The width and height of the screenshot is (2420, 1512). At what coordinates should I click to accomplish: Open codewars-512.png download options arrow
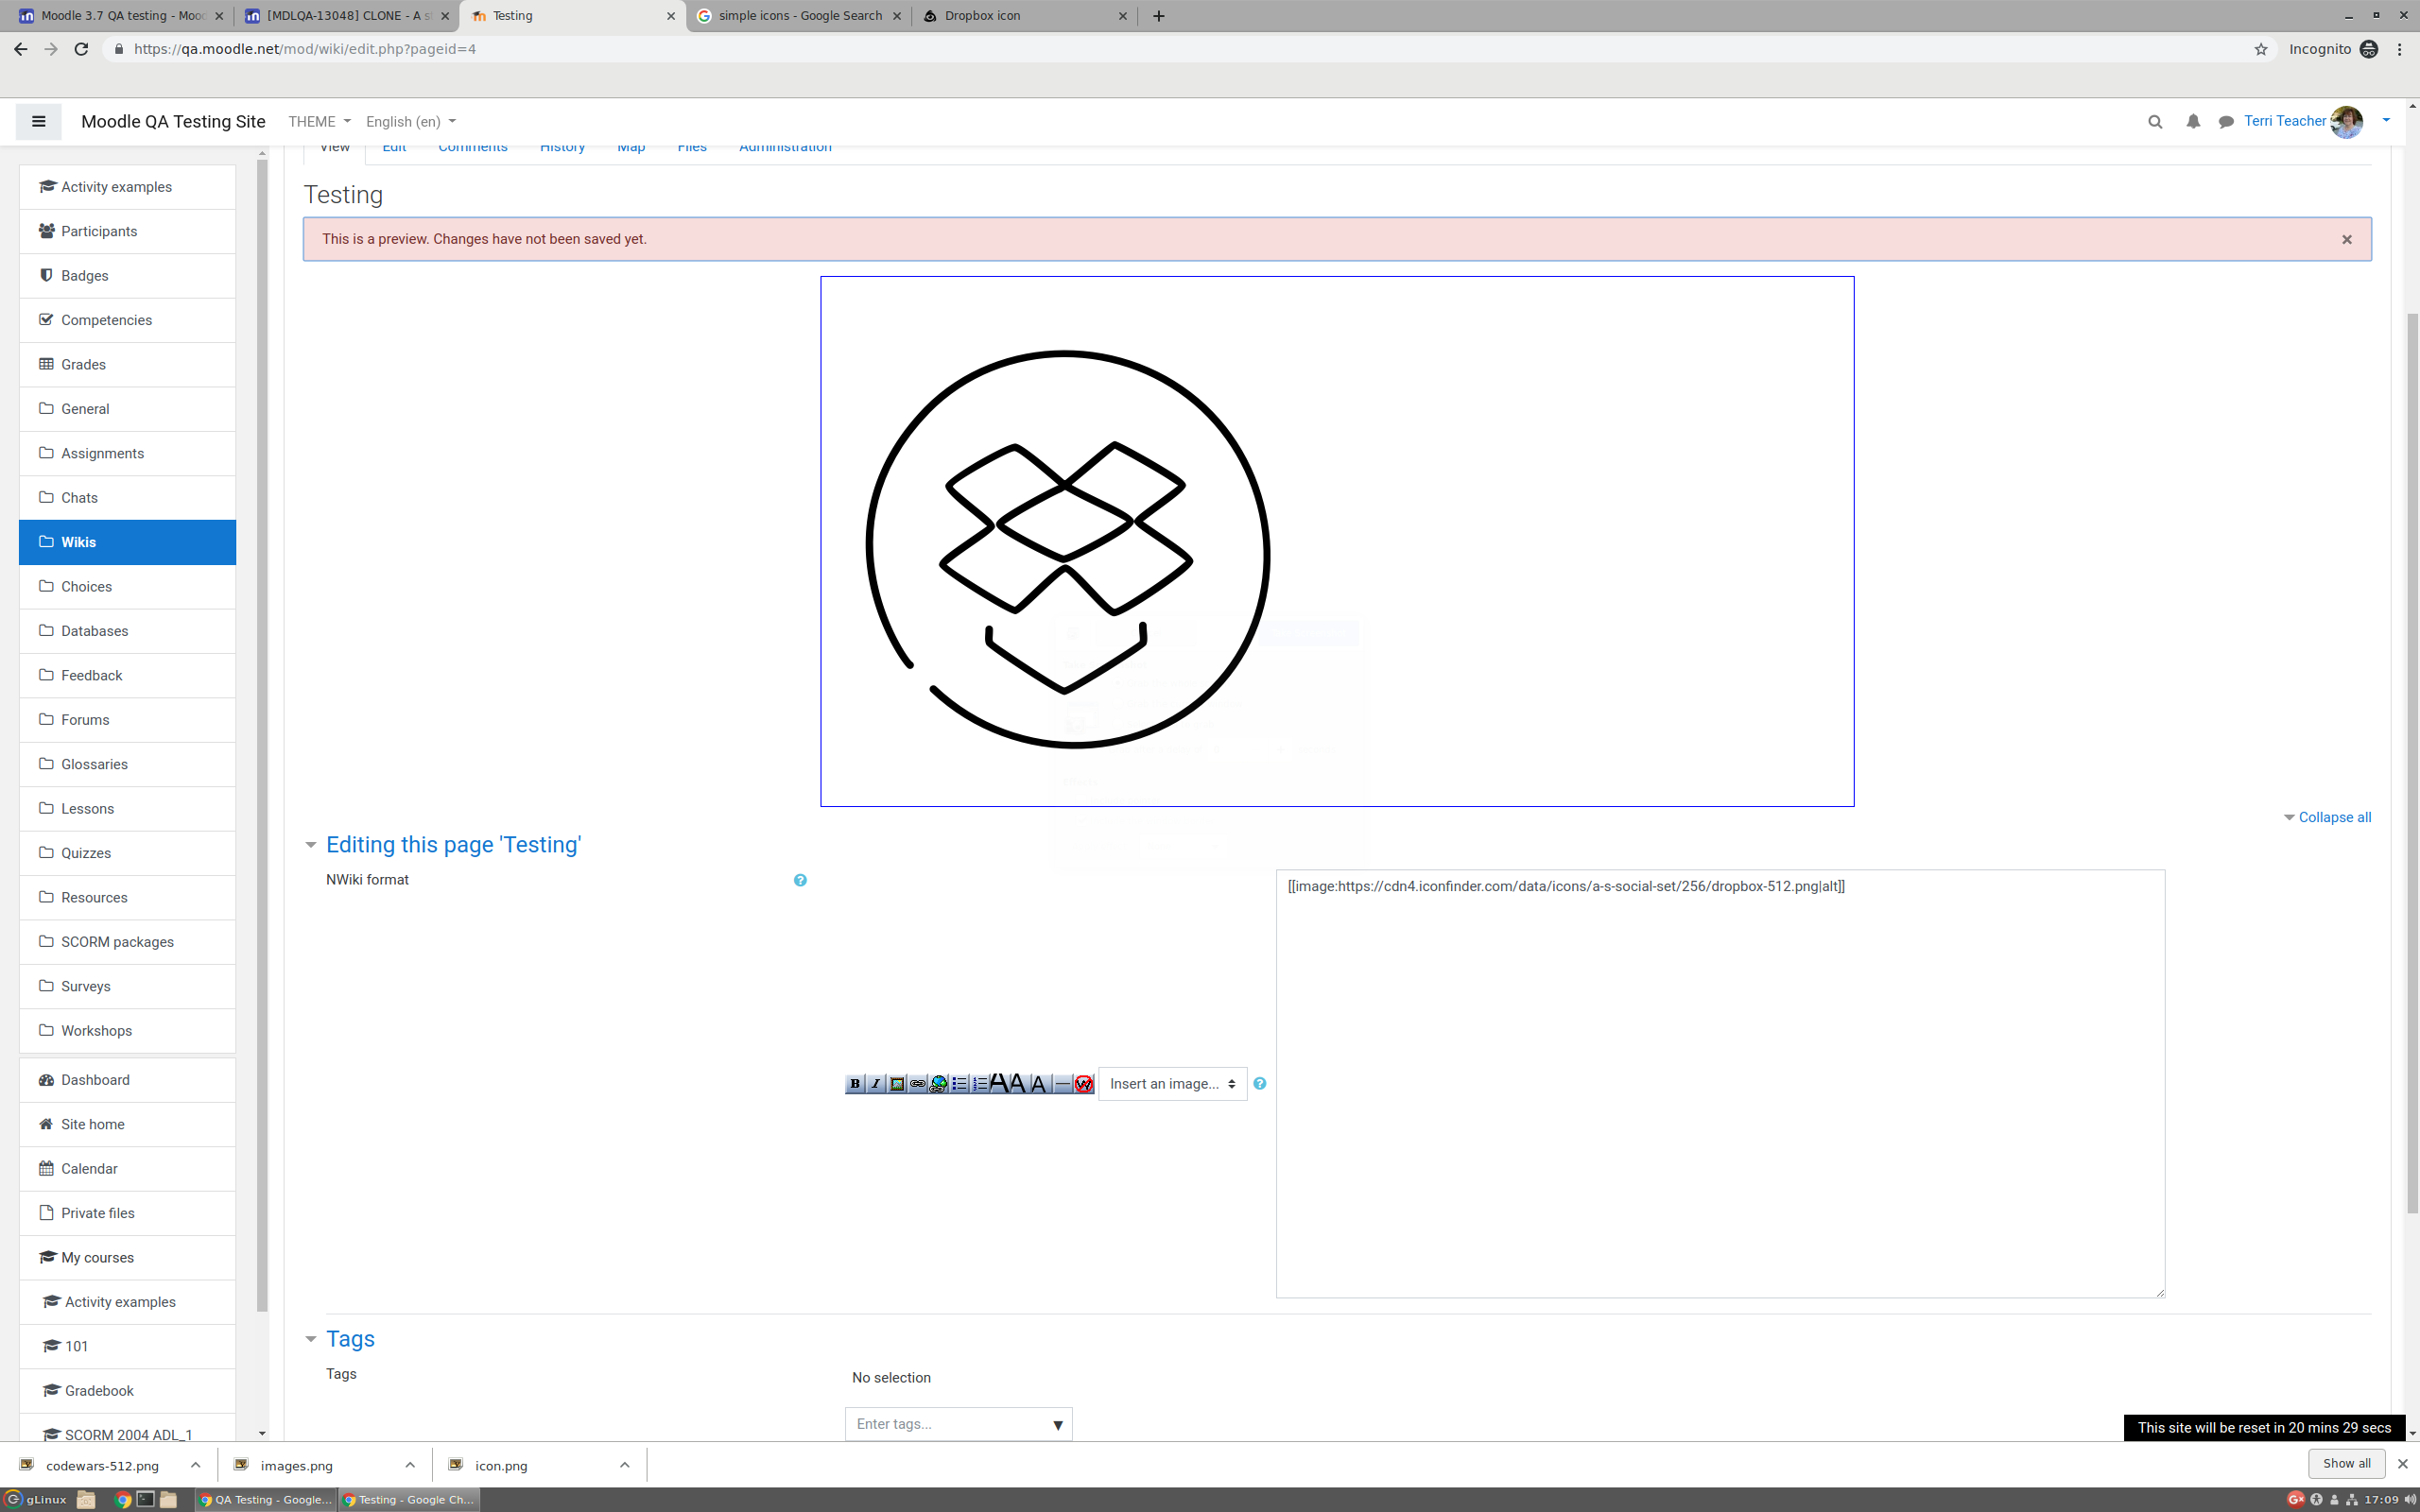click(x=195, y=1465)
